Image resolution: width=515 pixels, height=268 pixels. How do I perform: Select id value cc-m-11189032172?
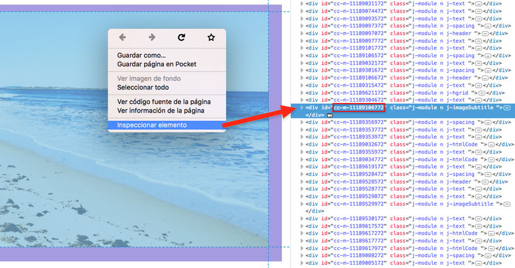pos(359,63)
